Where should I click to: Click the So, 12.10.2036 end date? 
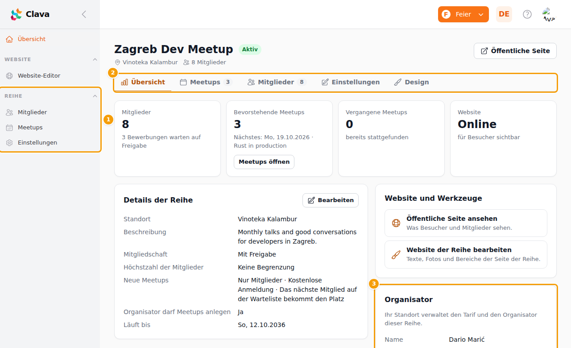261,325
